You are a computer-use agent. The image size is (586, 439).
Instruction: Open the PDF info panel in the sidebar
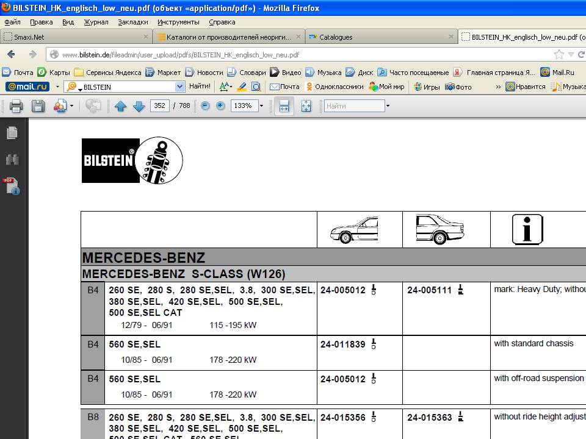[12, 186]
